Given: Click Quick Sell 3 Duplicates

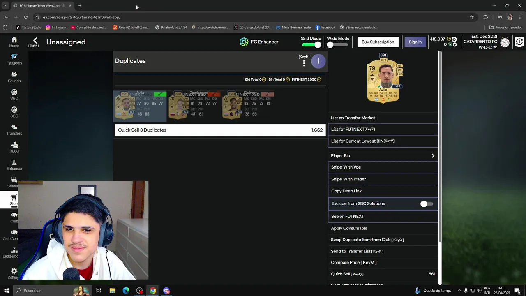Looking at the screenshot, I should click(220, 130).
